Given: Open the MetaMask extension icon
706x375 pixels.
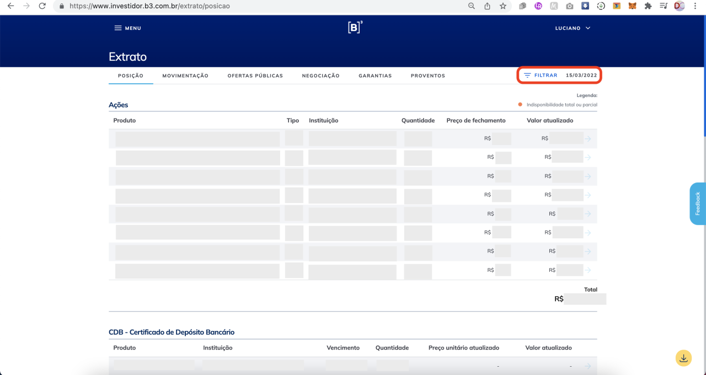Looking at the screenshot, I should coord(632,6).
